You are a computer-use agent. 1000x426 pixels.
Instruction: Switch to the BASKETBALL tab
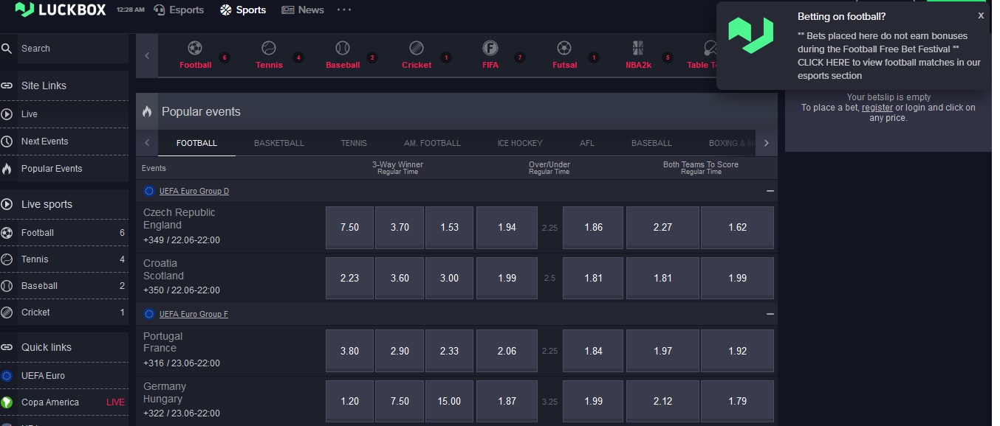279,143
